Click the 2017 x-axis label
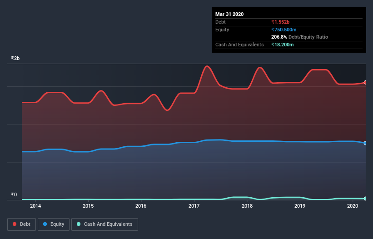The height and width of the screenshot is (239, 373). pyautogui.click(x=194, y=206)
